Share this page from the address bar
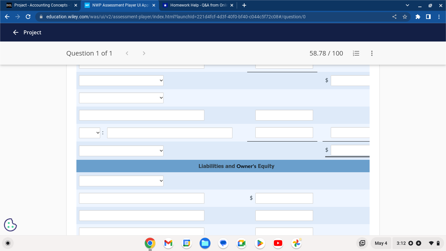Screen dimensions: 446x251 click(x=394, y=17)
